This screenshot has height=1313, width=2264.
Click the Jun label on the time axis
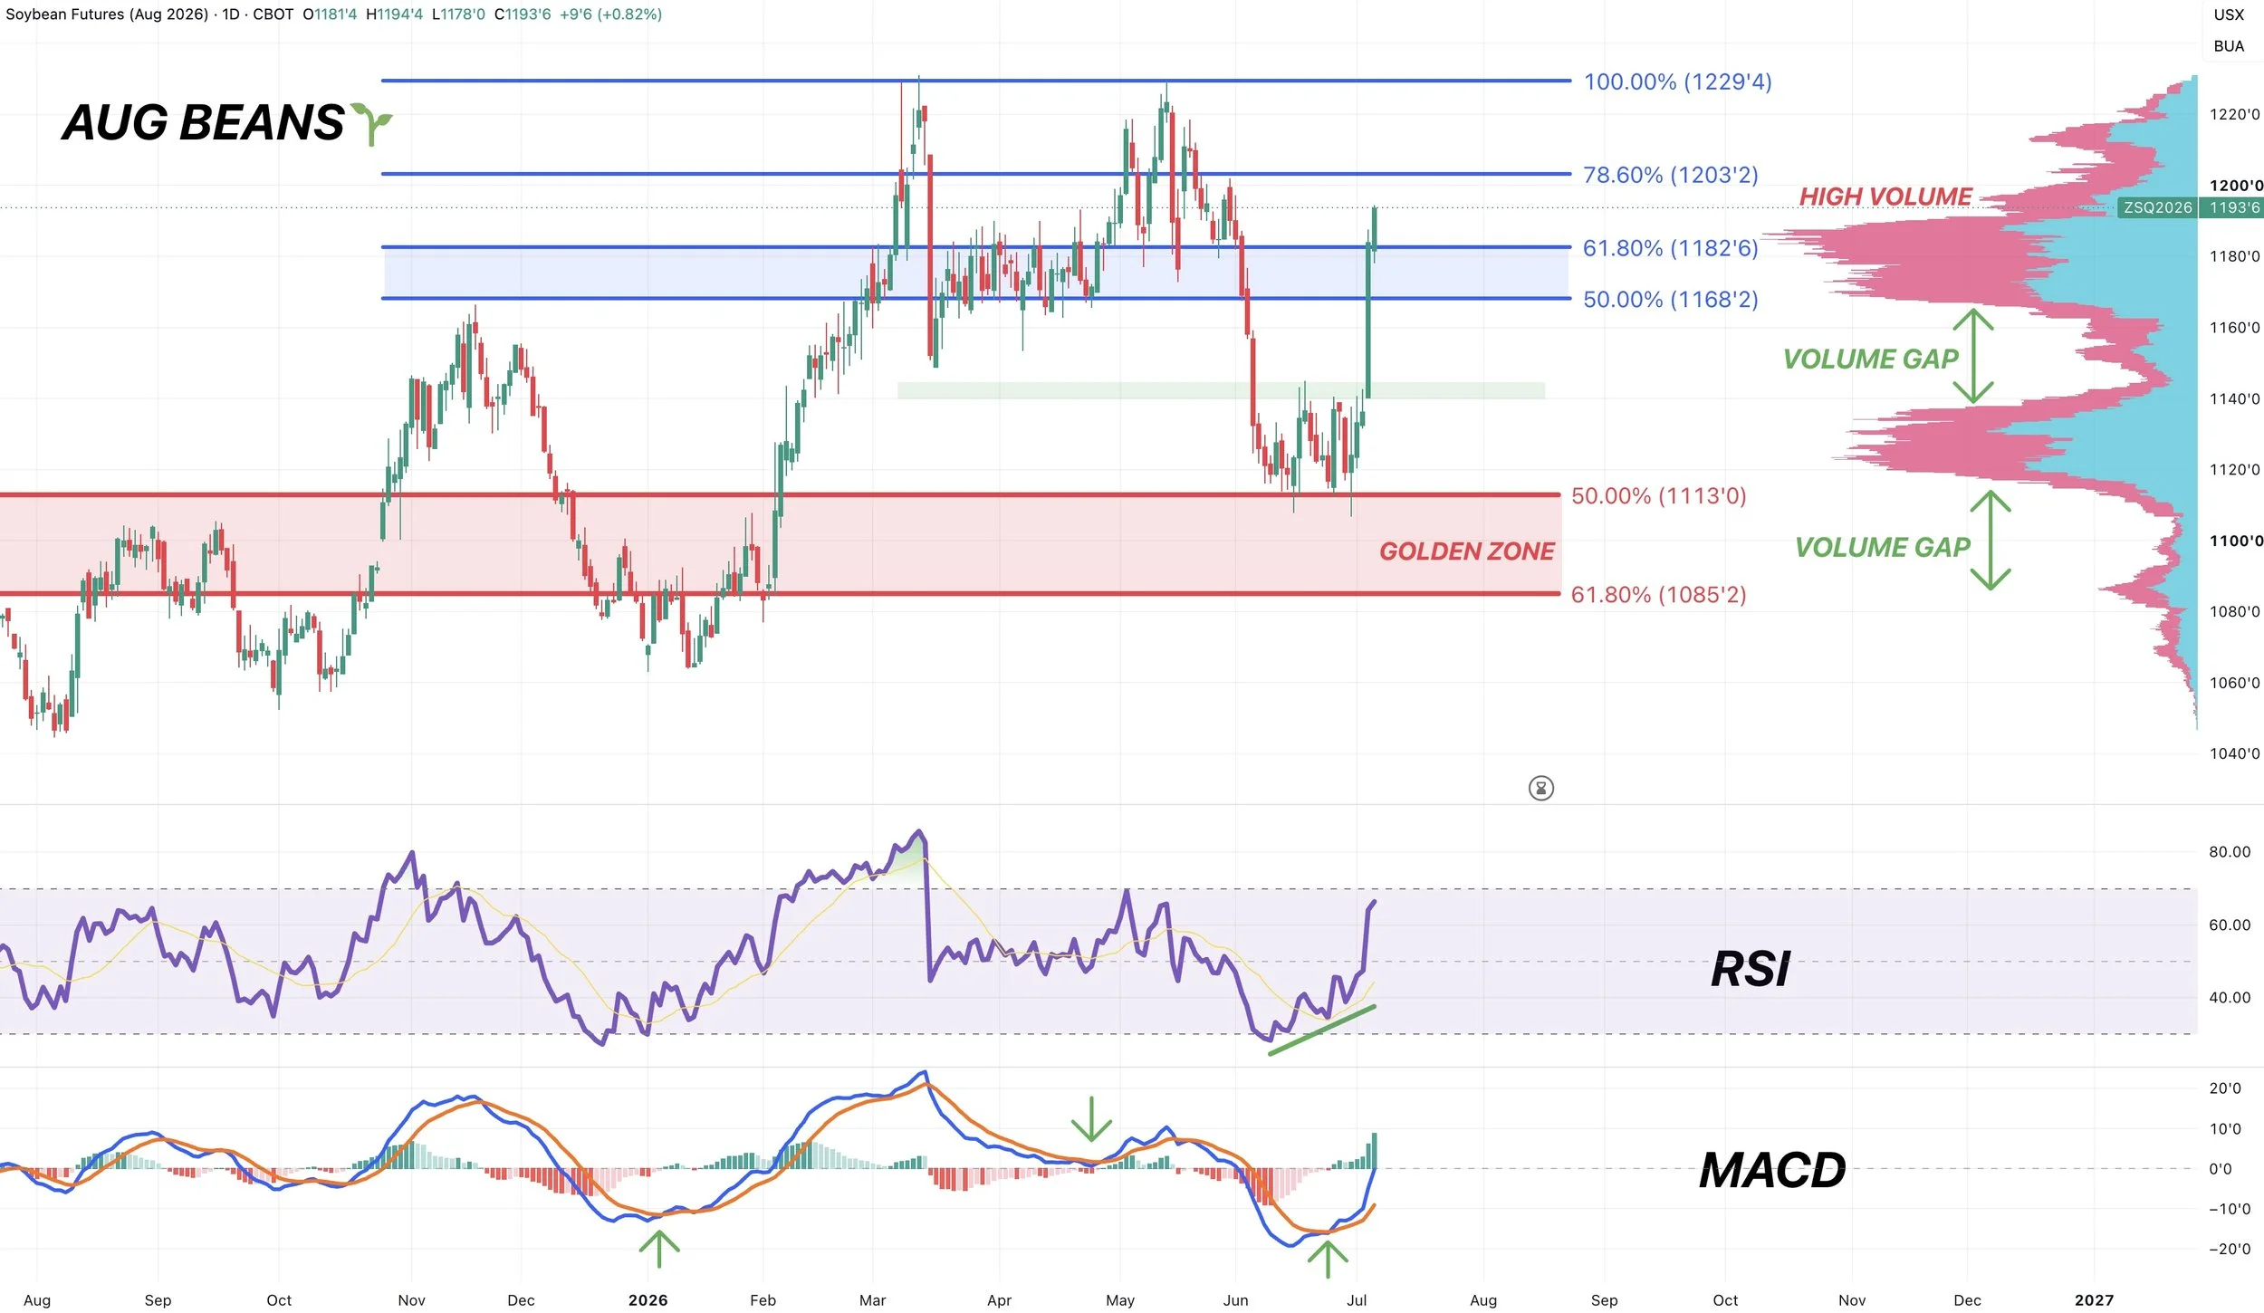1235,1300
